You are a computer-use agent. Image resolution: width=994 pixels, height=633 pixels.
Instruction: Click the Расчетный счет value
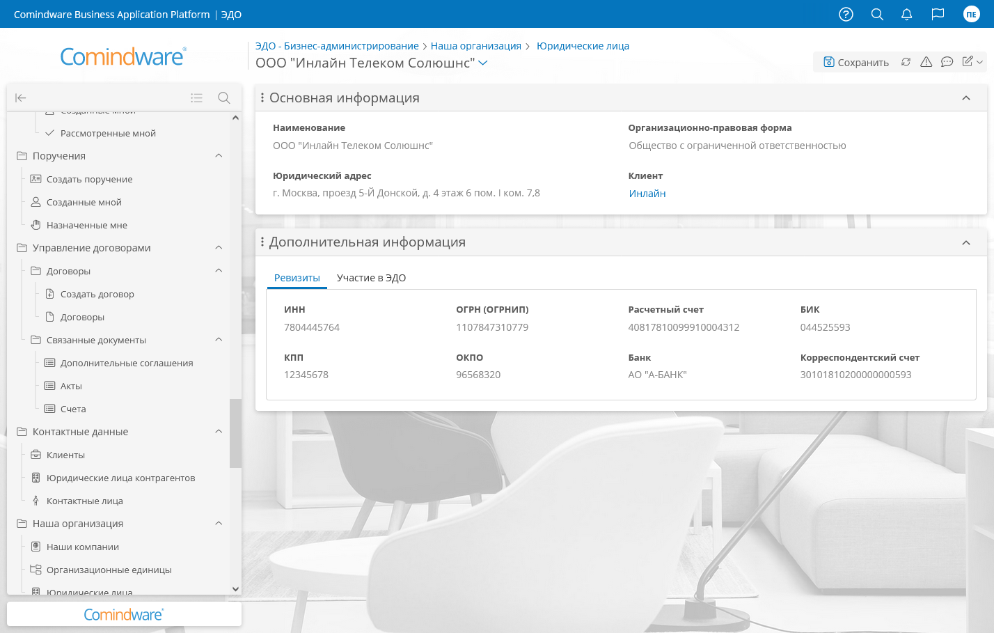coord(684,327)
